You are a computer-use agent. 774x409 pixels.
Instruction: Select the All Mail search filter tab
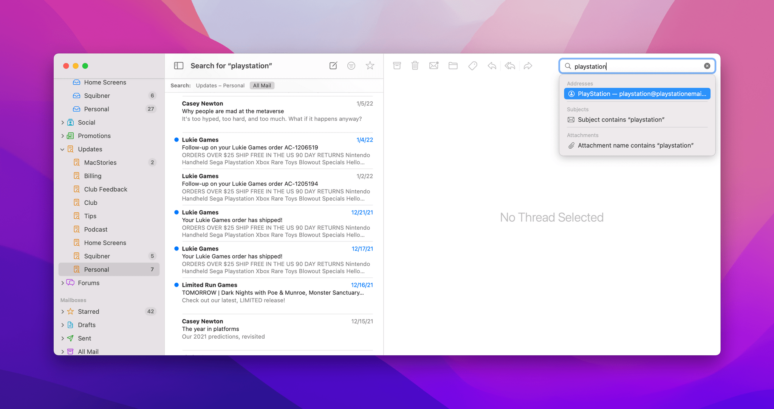(262, 86)
